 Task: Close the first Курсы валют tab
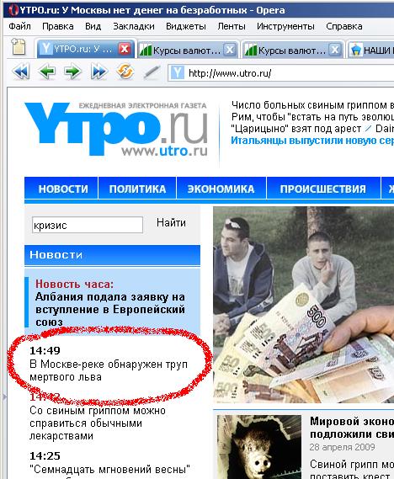[x=230, y=50]
